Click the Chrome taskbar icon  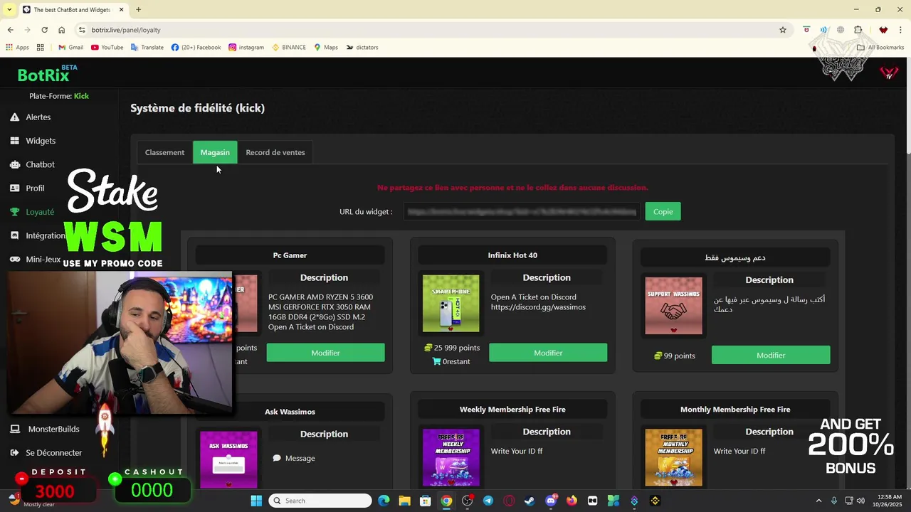[x=446, y=501]
